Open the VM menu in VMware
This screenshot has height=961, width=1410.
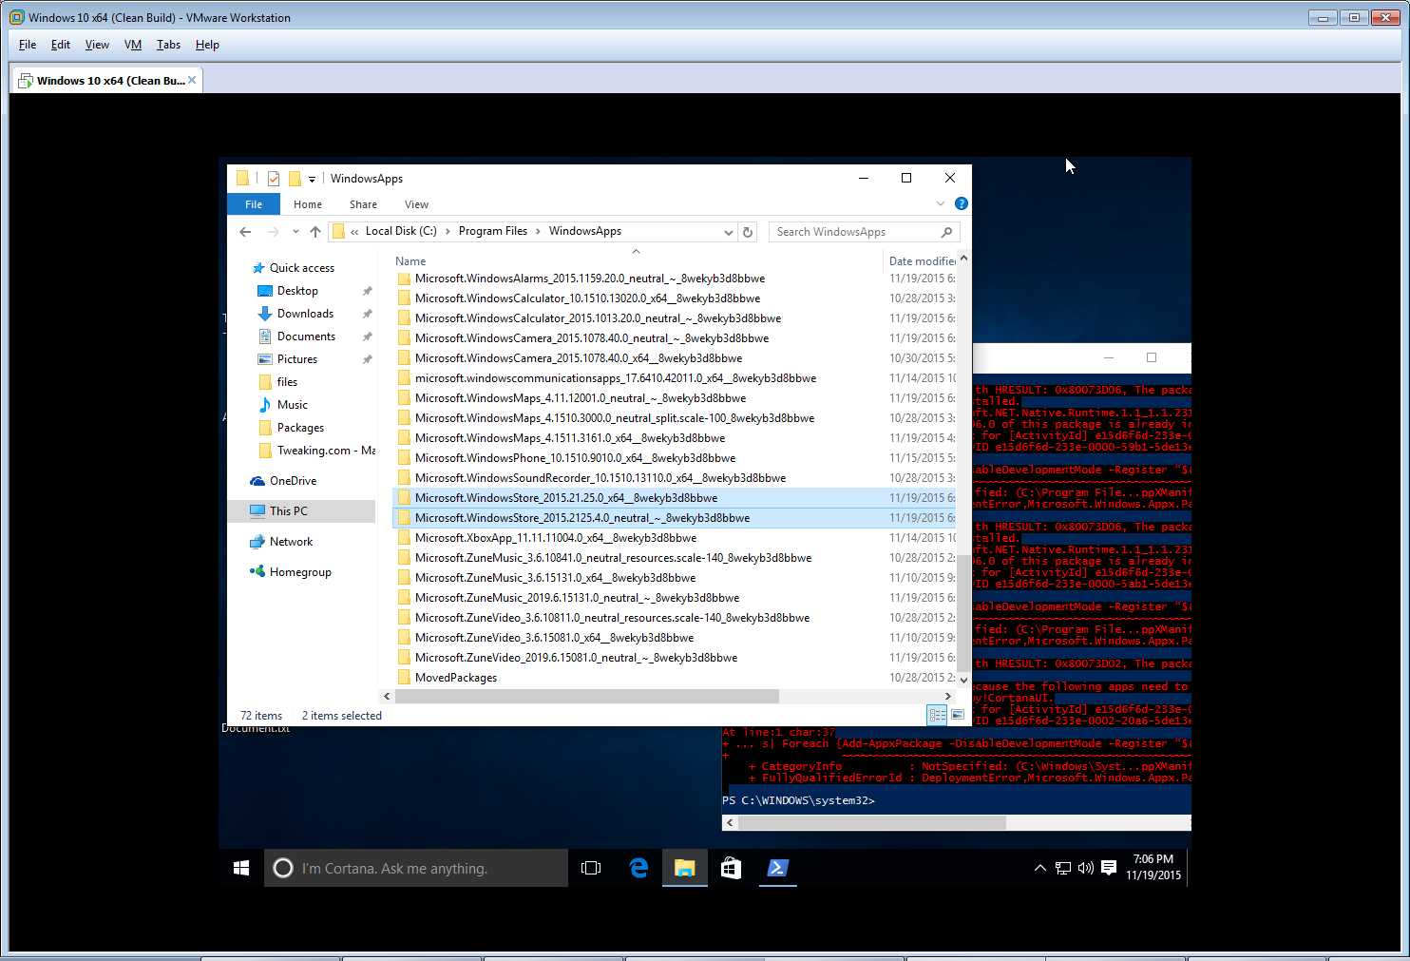click(x=133, y=45)
